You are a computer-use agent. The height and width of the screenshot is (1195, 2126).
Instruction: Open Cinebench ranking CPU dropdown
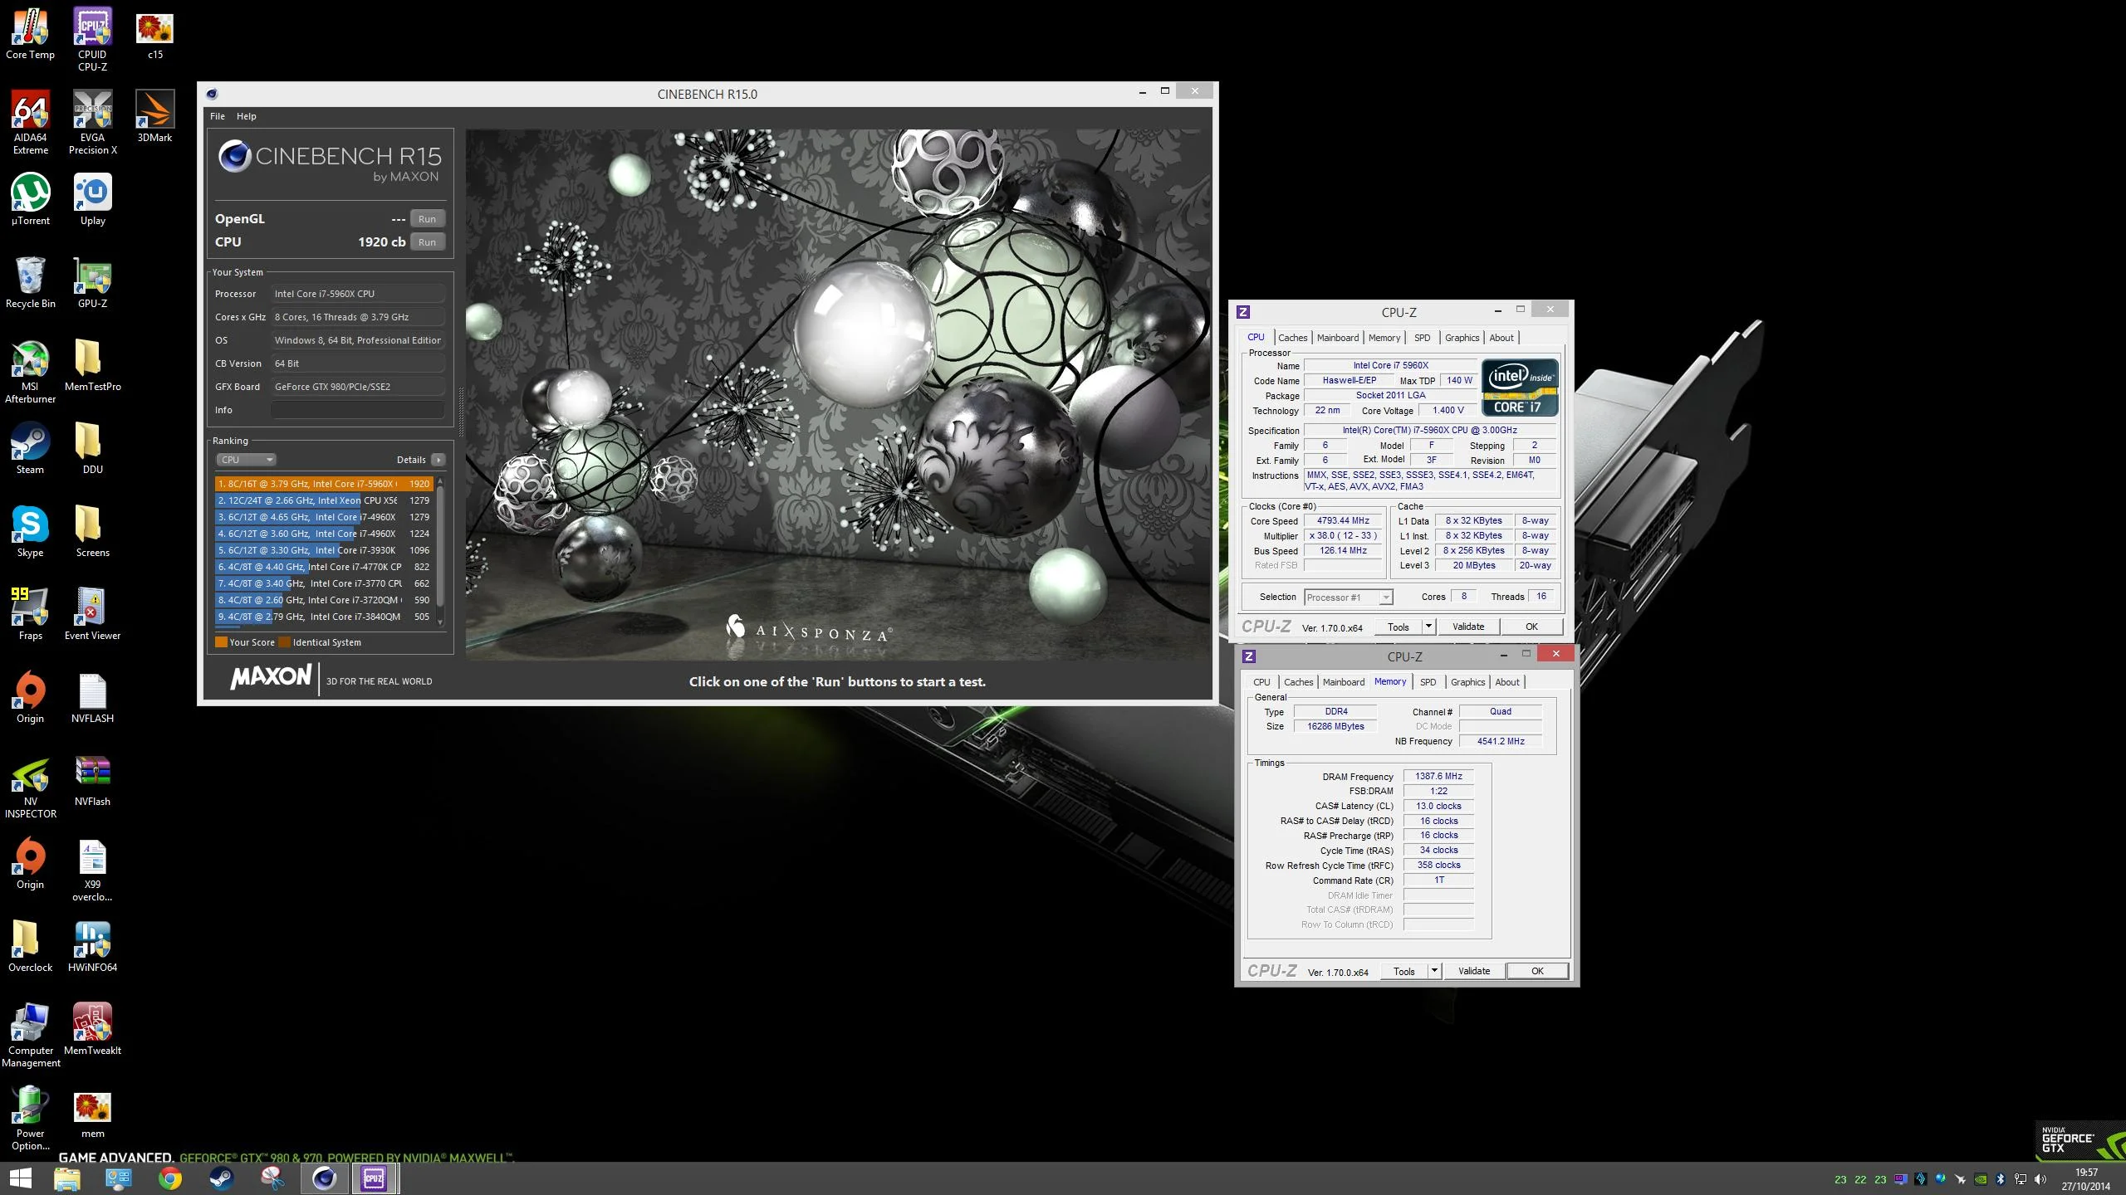click(246, 460)
